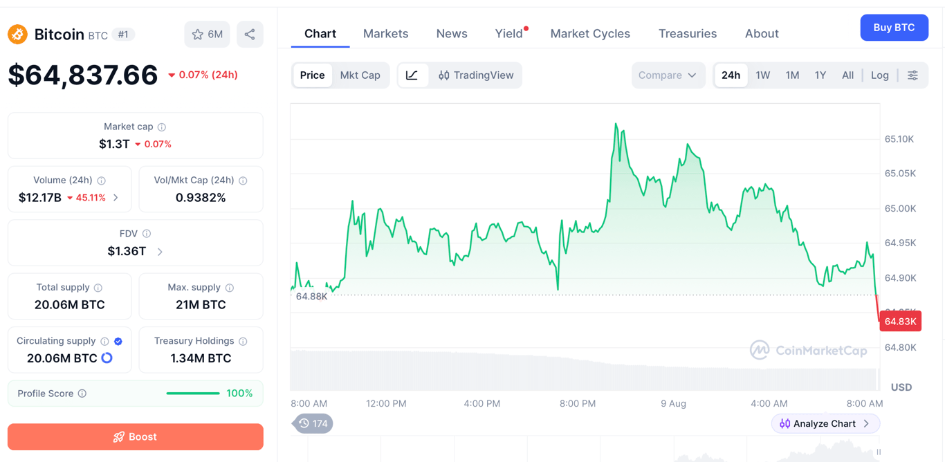This screenshot has height=462, width=945.
Task: Open the Chart tab
Action: point(320,33)
